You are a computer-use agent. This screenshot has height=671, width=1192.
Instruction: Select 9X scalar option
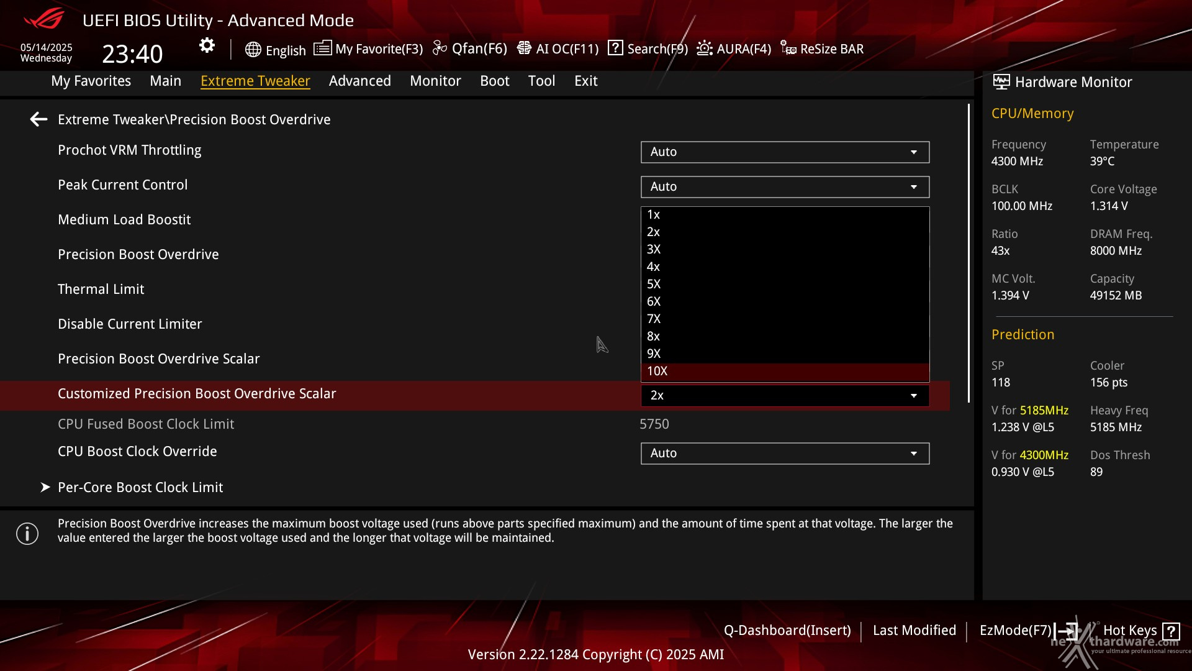click(785, 354)
